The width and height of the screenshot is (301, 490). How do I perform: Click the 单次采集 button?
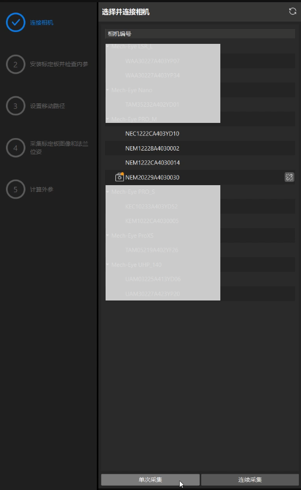[150, 480]
